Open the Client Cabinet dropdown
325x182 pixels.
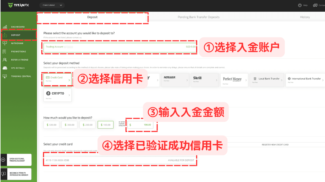coord(52,5)
